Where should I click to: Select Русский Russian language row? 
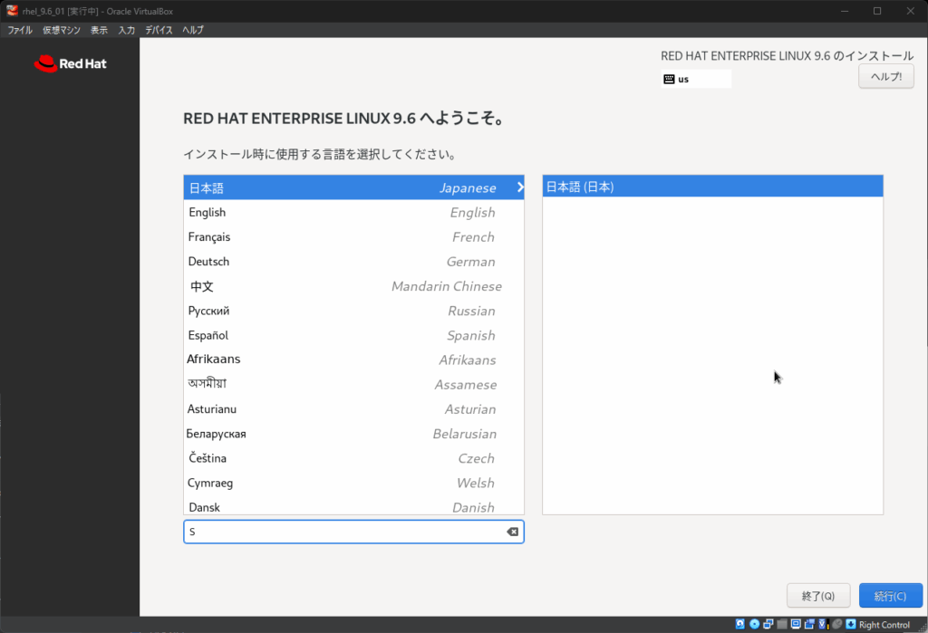point(354,312)
